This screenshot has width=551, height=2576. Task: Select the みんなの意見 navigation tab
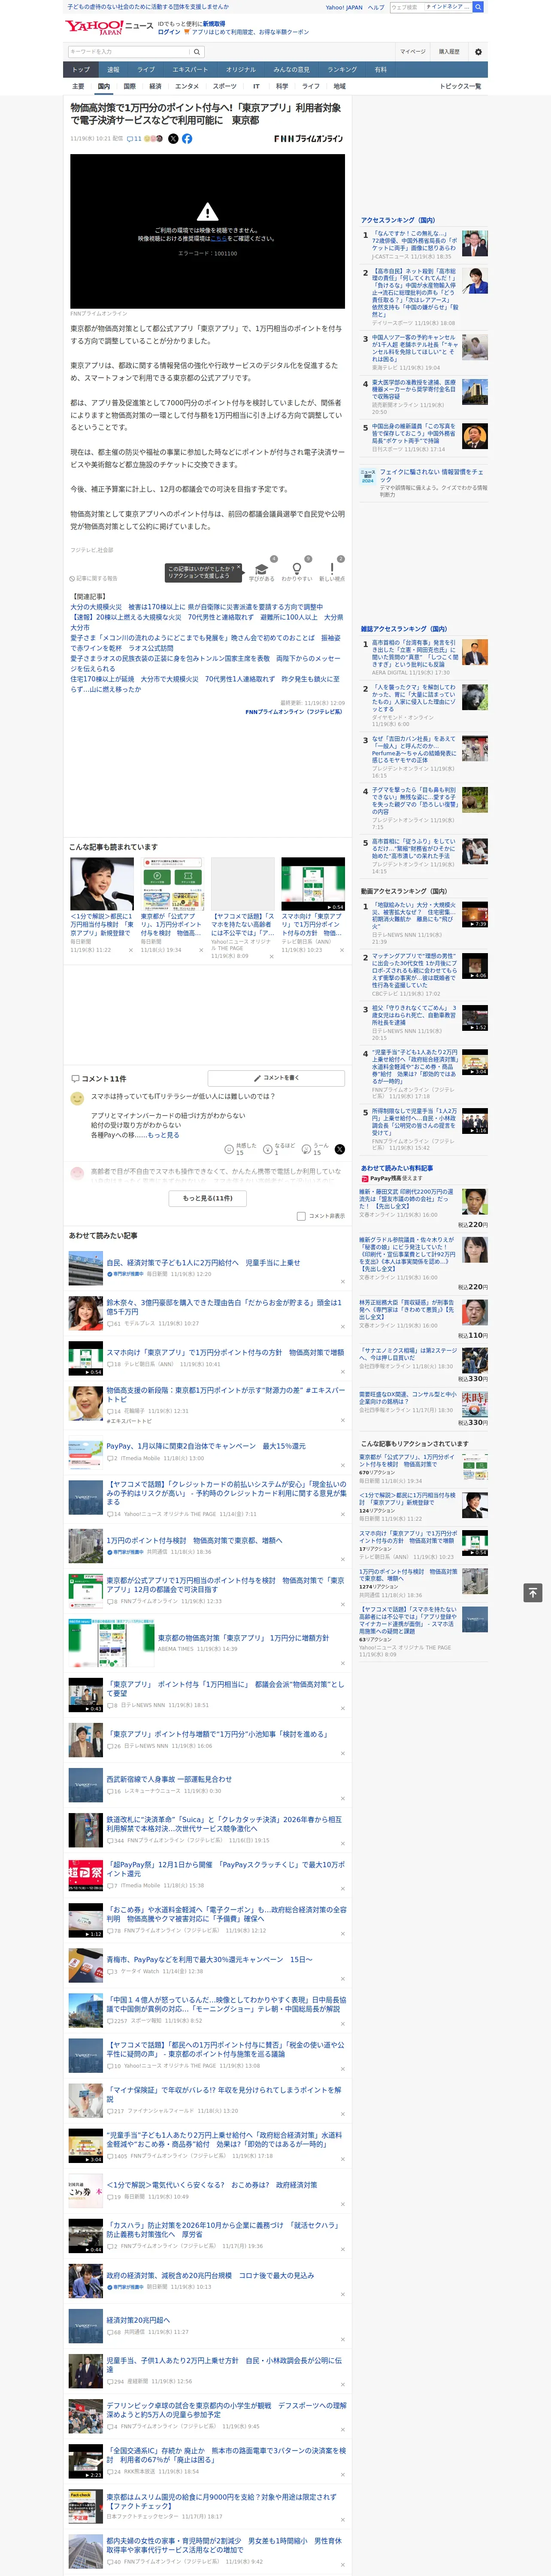291,70
